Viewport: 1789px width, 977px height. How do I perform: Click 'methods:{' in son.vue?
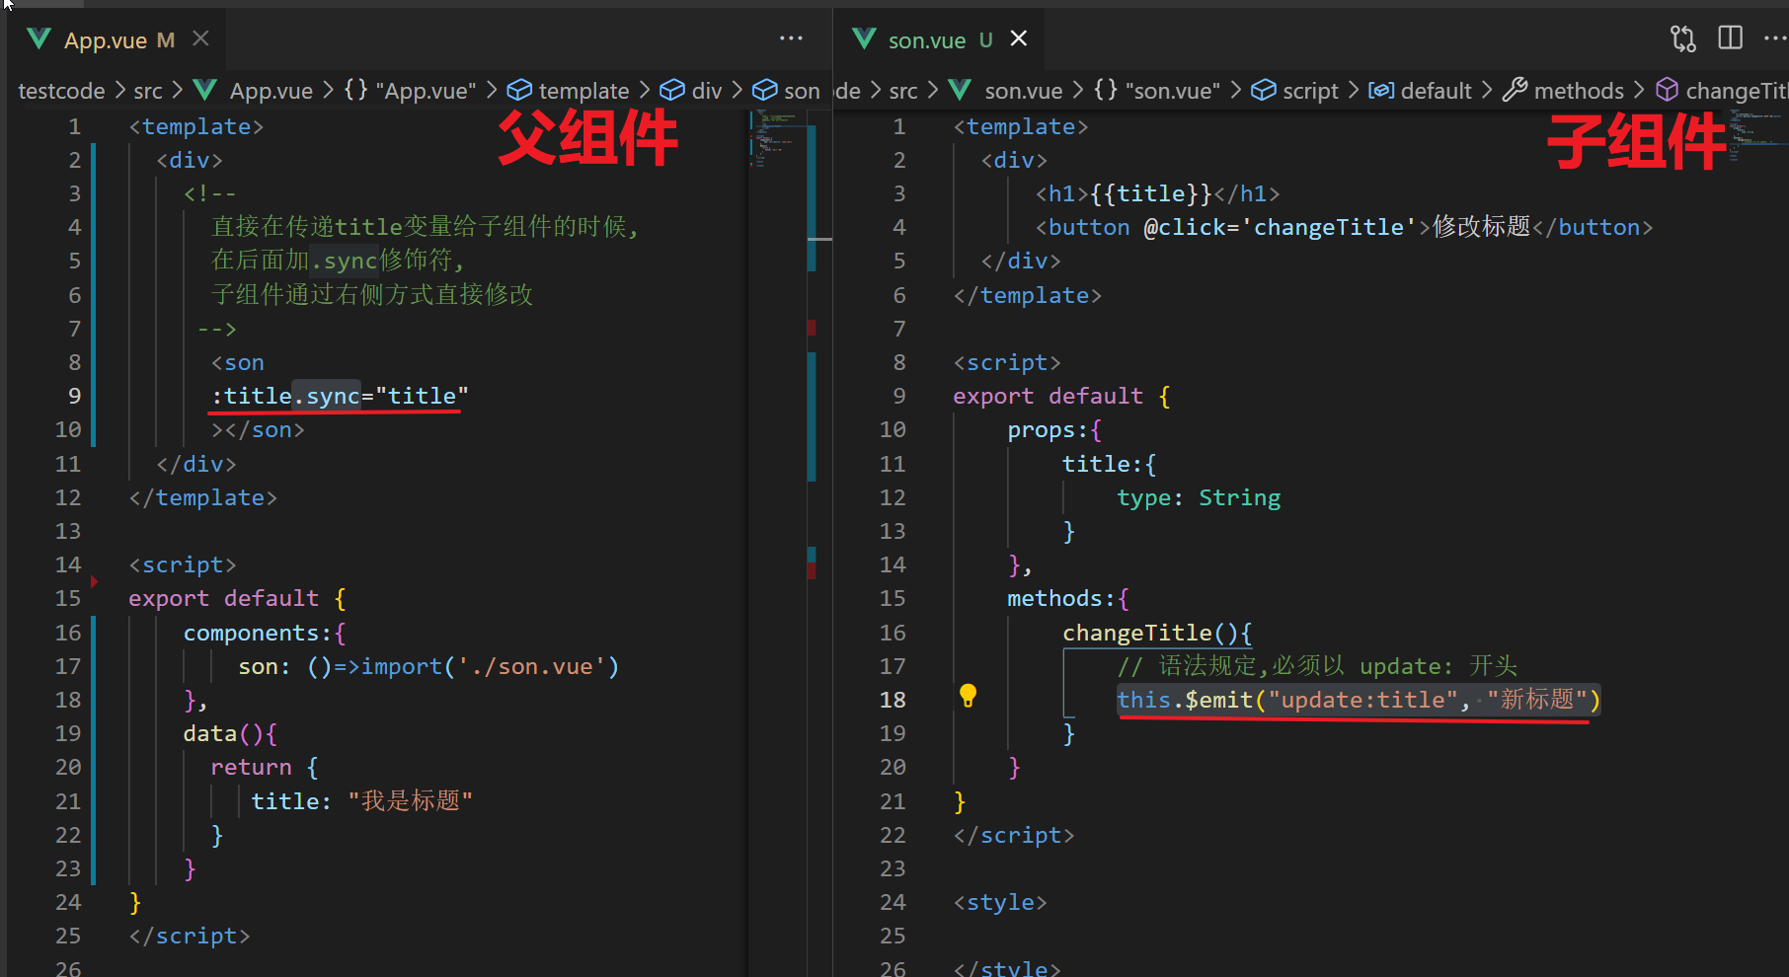(1068, 598)
